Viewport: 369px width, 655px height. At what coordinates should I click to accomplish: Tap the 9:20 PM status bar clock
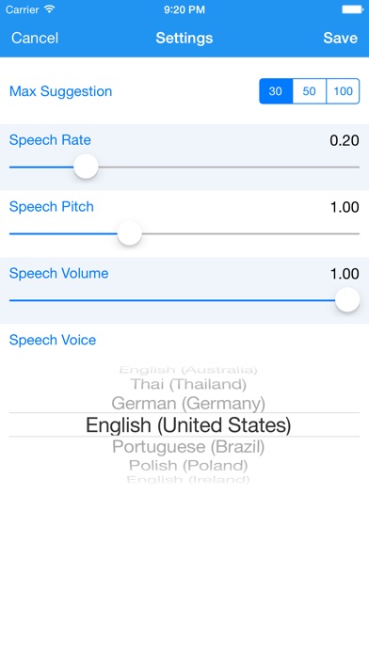tap(184, 9)
